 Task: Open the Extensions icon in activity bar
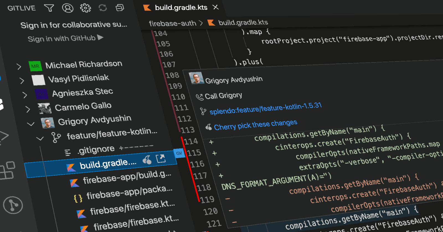click(7, 171)
